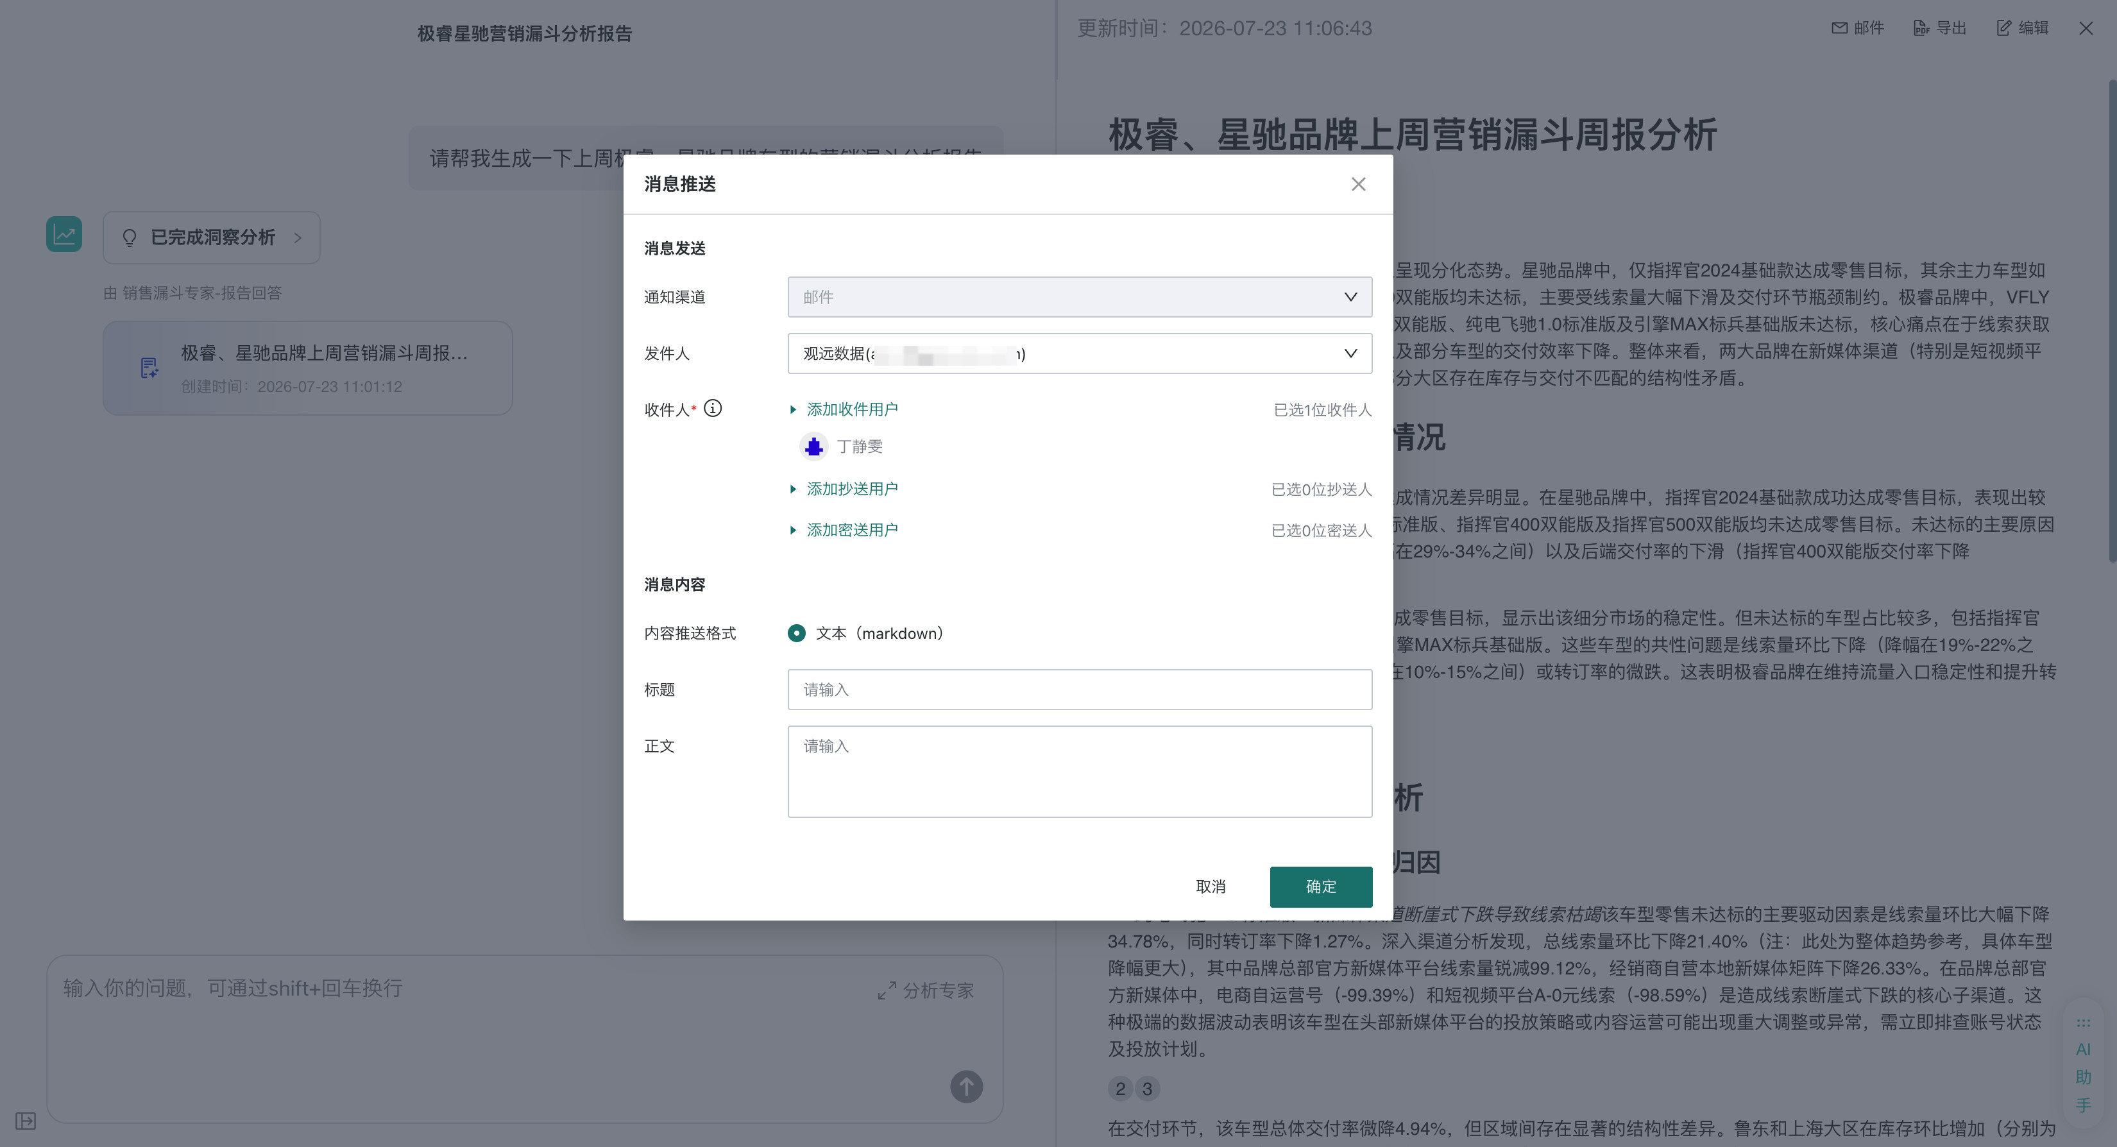Click the 编辑 pencil icon
This screenshot has width=2117, height=1147.
coord(2003,28)
